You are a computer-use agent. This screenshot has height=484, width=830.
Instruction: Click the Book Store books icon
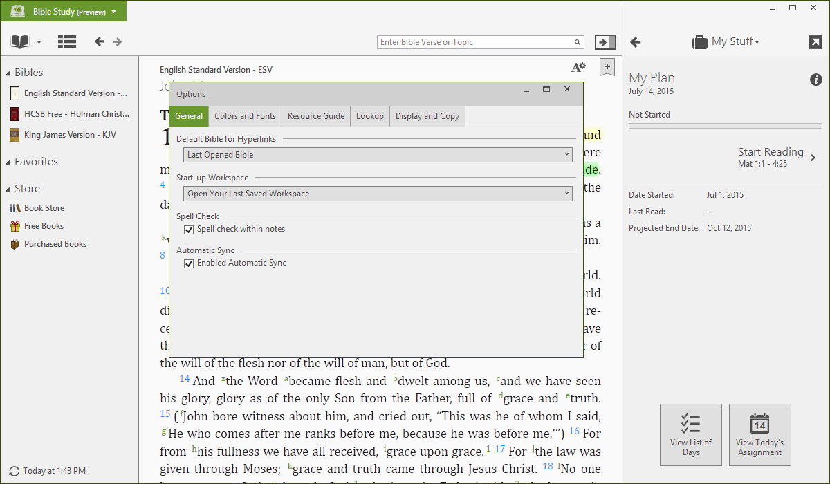(x=15, y=208)
